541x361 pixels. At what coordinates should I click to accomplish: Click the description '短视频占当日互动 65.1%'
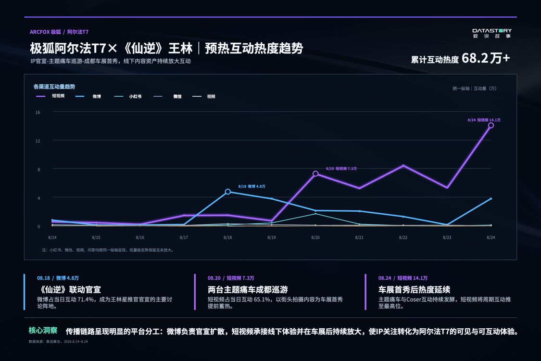(x=275, y=303)
